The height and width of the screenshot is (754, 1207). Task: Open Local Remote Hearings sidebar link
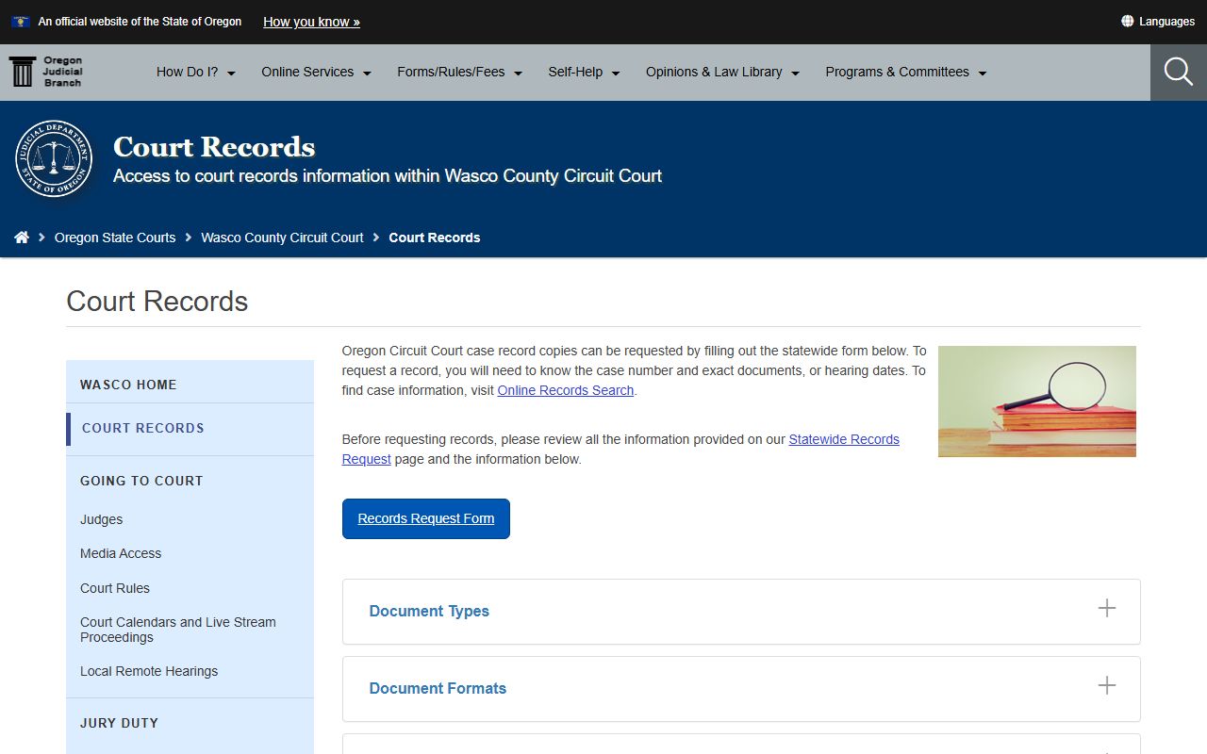click(x=149, y=671)
